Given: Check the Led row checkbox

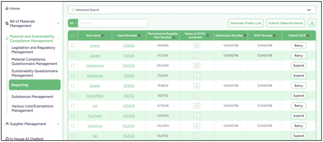Looking at the screenshot, I should [x=73, y=106].
